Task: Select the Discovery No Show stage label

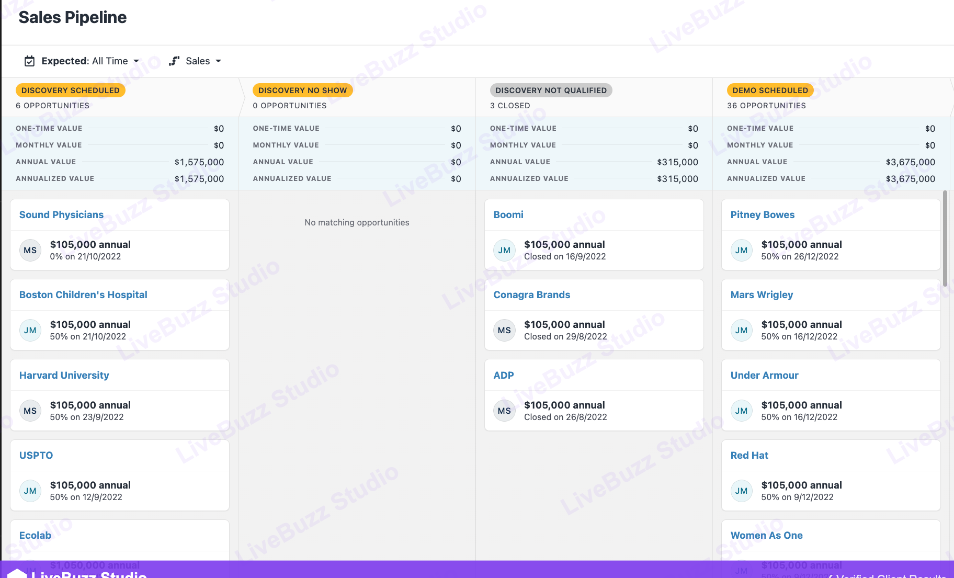Action: tap(302, 90)
